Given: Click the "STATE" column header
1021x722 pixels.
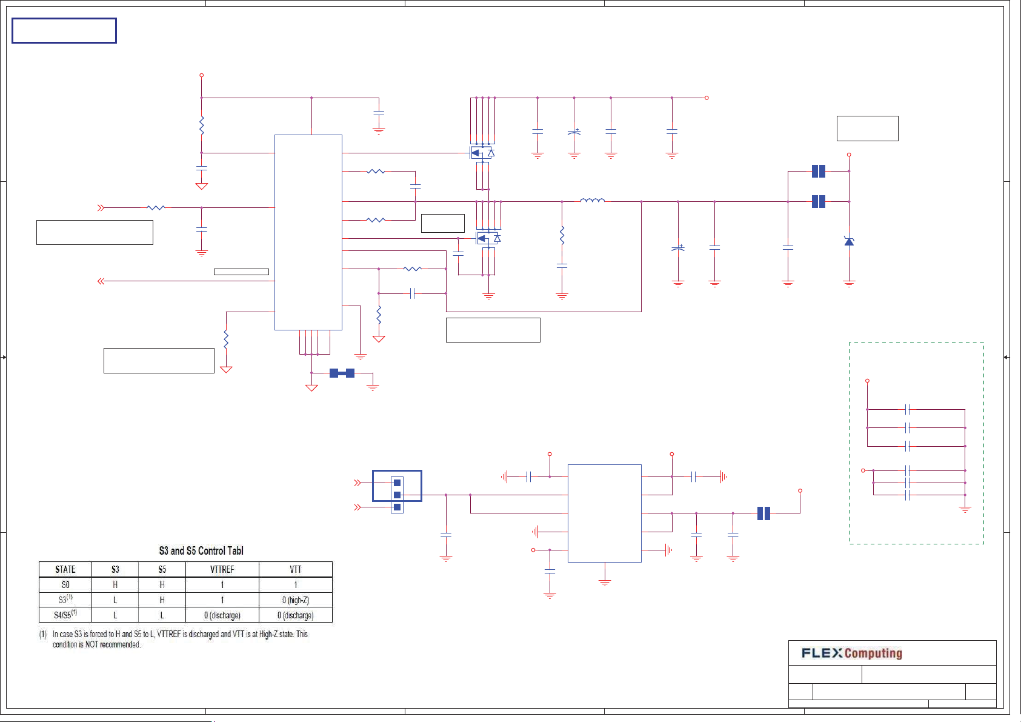Looking at the screenshot, I should pyautogui.click(x=65, y=569).
